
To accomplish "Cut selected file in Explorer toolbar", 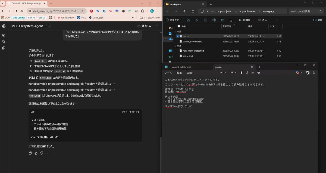I will click(x=189, y=20).
